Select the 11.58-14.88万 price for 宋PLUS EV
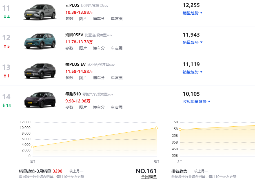 79,71
